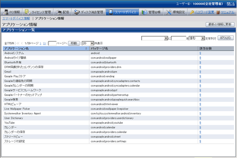Focus the filter text input field
The image size is (237, 158).
(x=179, y=38)
